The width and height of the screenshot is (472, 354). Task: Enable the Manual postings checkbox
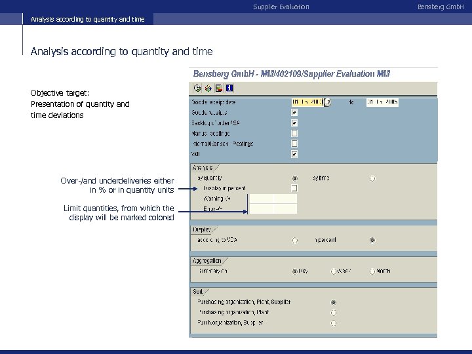[x=294, y=133]
